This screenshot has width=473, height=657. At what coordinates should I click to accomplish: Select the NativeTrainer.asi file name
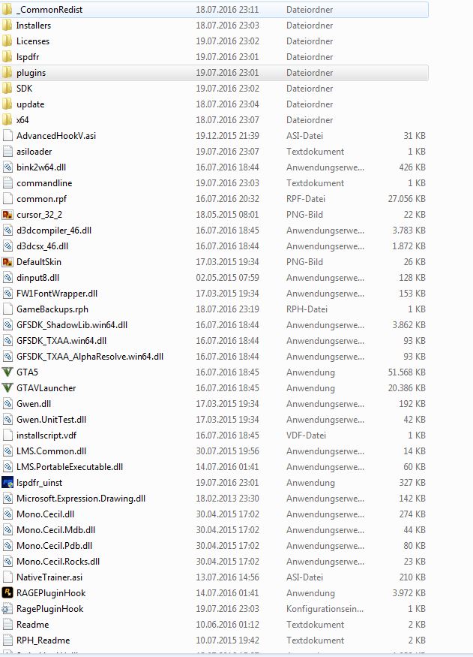49,577
